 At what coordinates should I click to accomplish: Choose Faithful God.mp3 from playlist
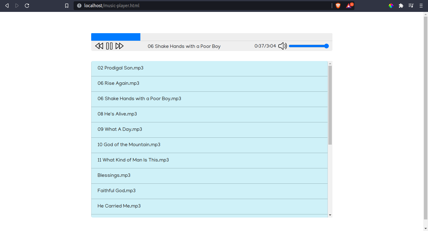tap(209, 191)
